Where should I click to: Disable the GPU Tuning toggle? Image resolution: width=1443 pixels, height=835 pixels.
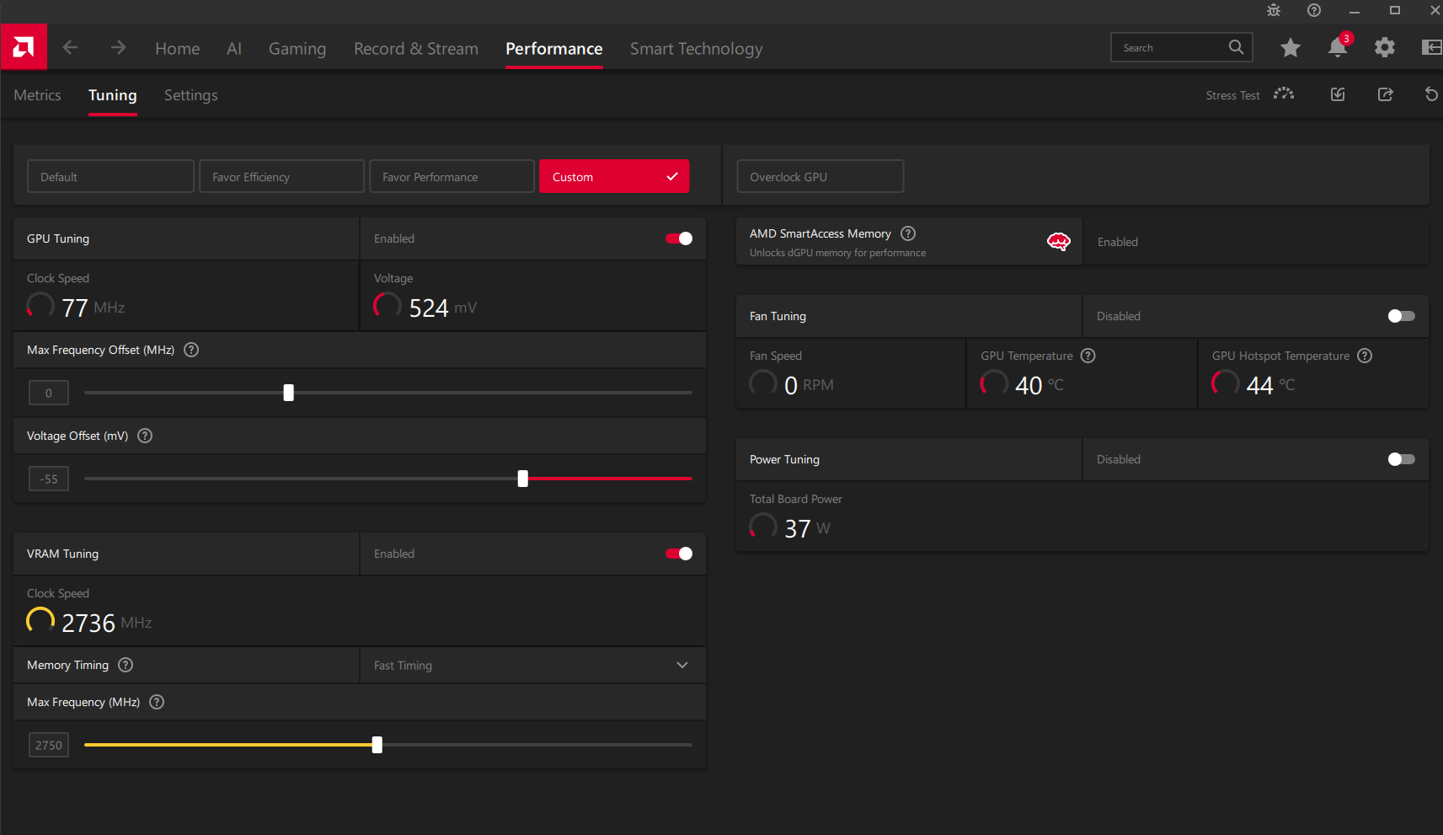(x=679, y=238)
